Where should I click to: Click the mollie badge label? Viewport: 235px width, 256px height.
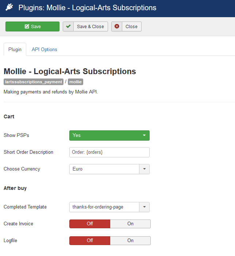click(76, 82)
